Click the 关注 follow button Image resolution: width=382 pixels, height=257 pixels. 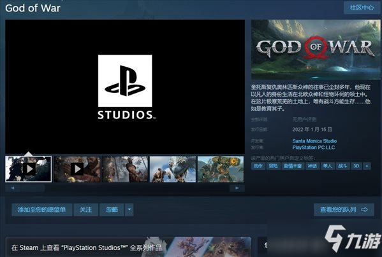click(x=85, y=210)
